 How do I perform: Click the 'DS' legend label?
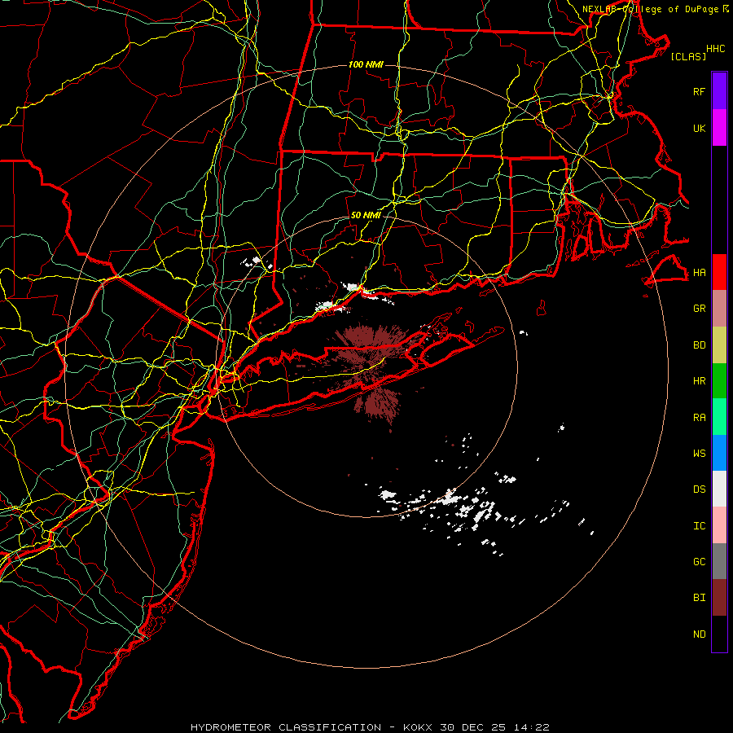(699, 489)
